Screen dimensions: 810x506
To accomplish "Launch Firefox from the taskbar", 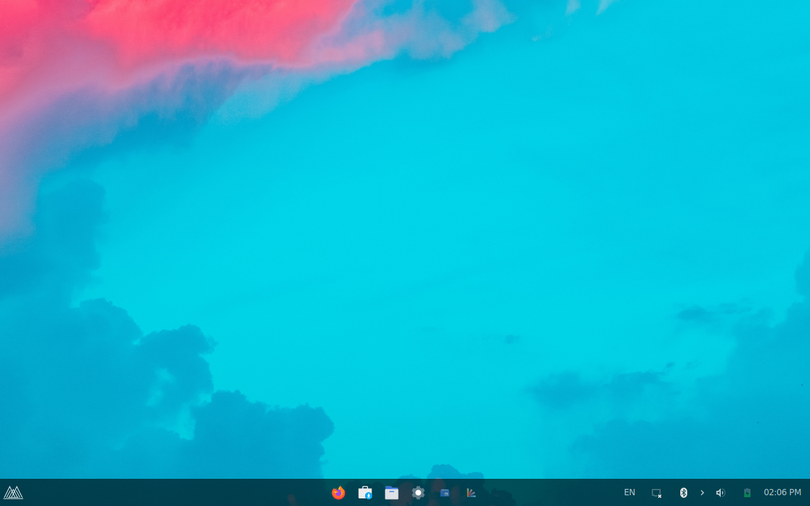I will [339, 493].
